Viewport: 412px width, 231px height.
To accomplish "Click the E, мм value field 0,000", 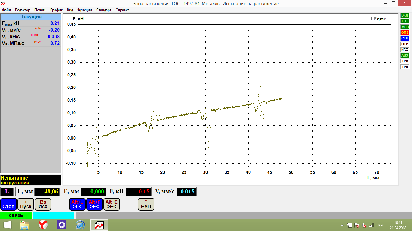I will tap(93, 192).
